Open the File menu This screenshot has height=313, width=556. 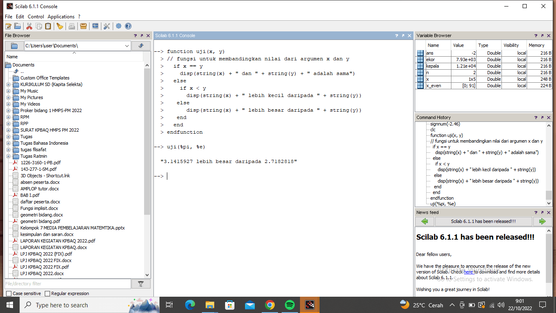pos(9,17)
